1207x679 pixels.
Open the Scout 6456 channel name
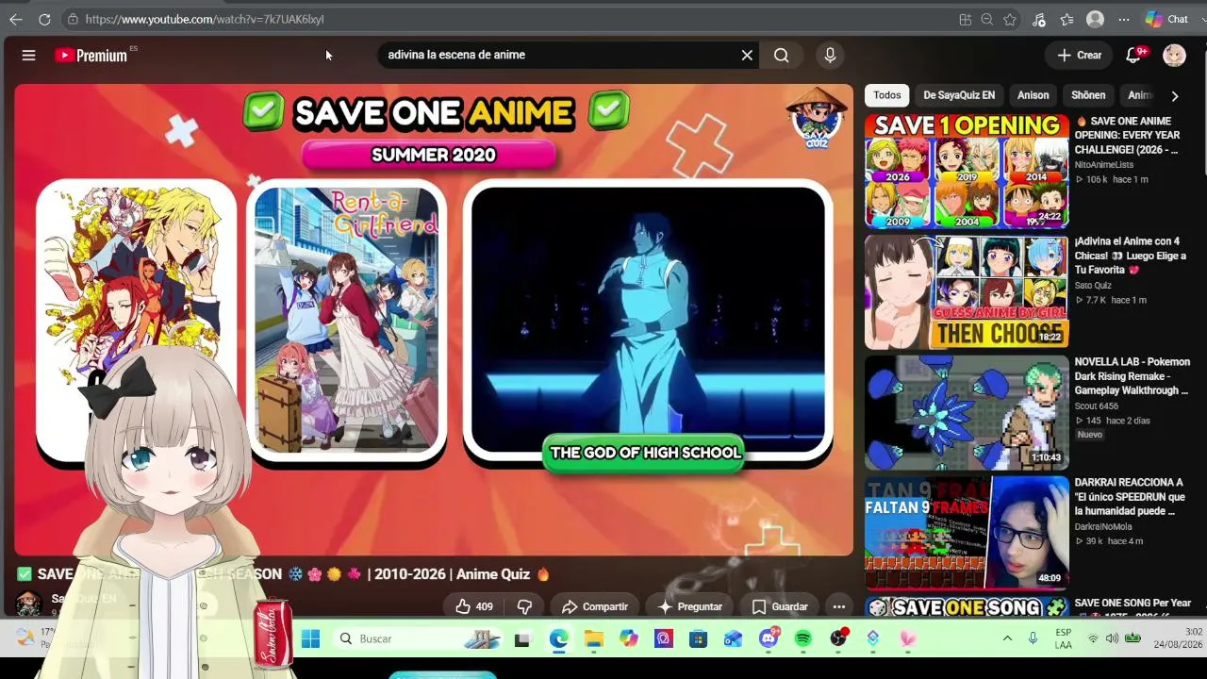pos(1096,406)
